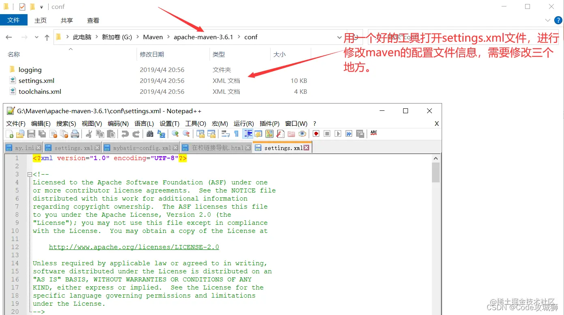564x315 pixels.
Task: Open the 主页 ribbon tab in Explorer
Action: tap(41, 20)
